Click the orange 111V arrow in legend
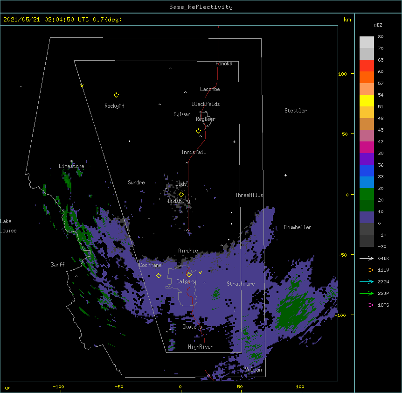 click(367, 270)
